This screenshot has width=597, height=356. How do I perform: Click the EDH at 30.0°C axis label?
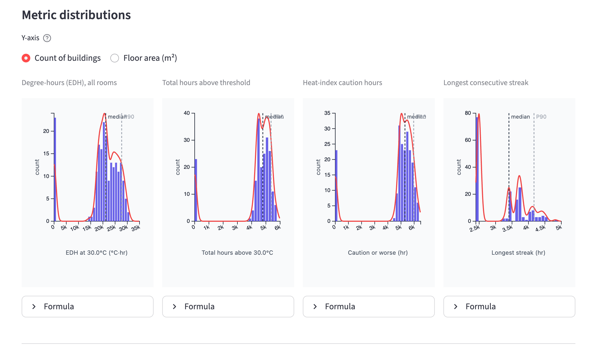click(x=97, y=253)
